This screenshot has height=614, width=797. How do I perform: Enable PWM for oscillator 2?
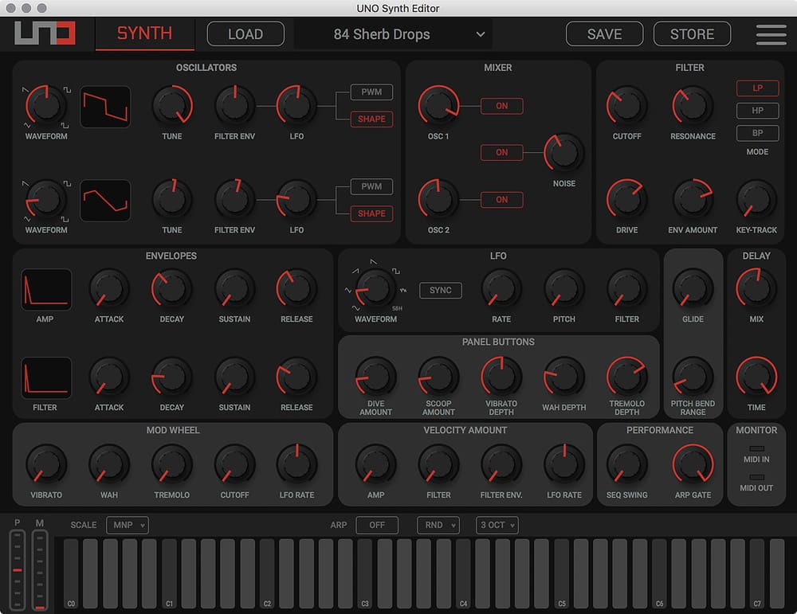tap(371, 186)
